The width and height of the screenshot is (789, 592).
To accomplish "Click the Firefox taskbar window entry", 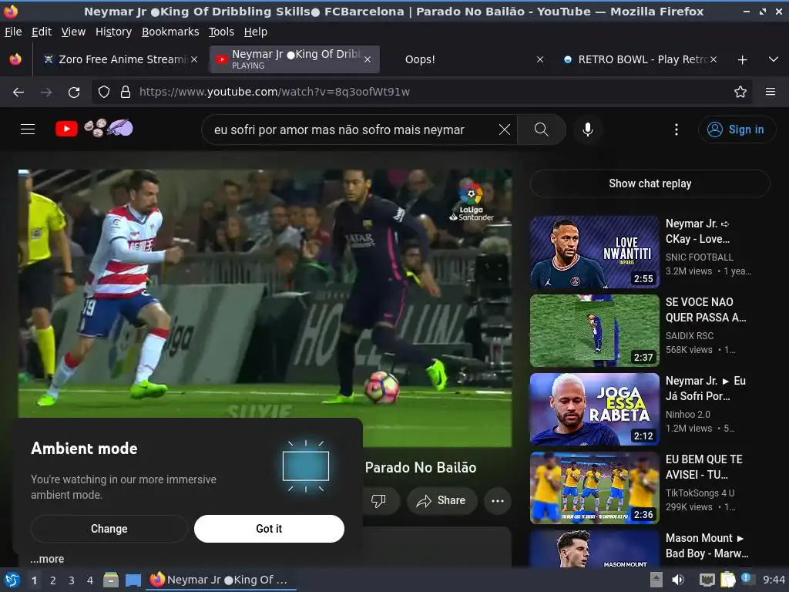I will pyautogui.click(x=221, y=580).
